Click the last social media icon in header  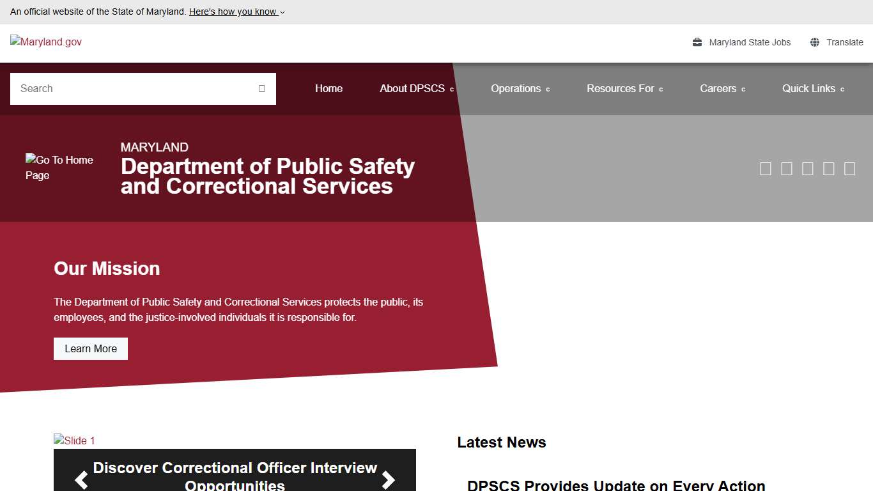pyautogui.click(x=850, y=168)
